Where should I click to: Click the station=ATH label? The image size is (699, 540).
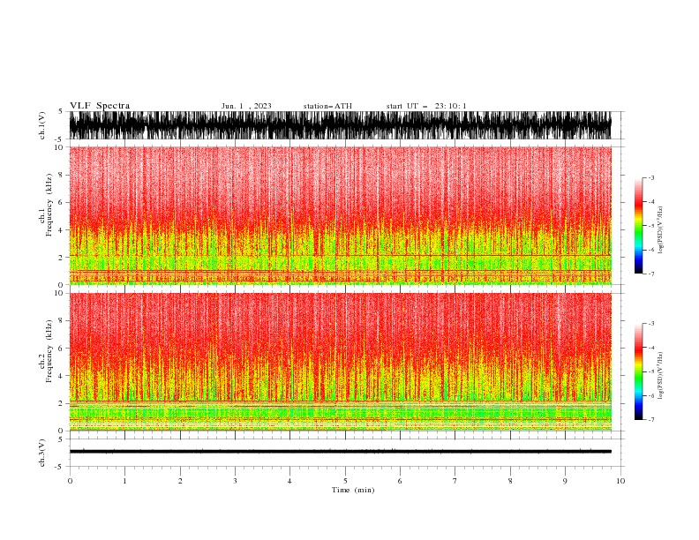pyautogui.click(x=327, y=106)
